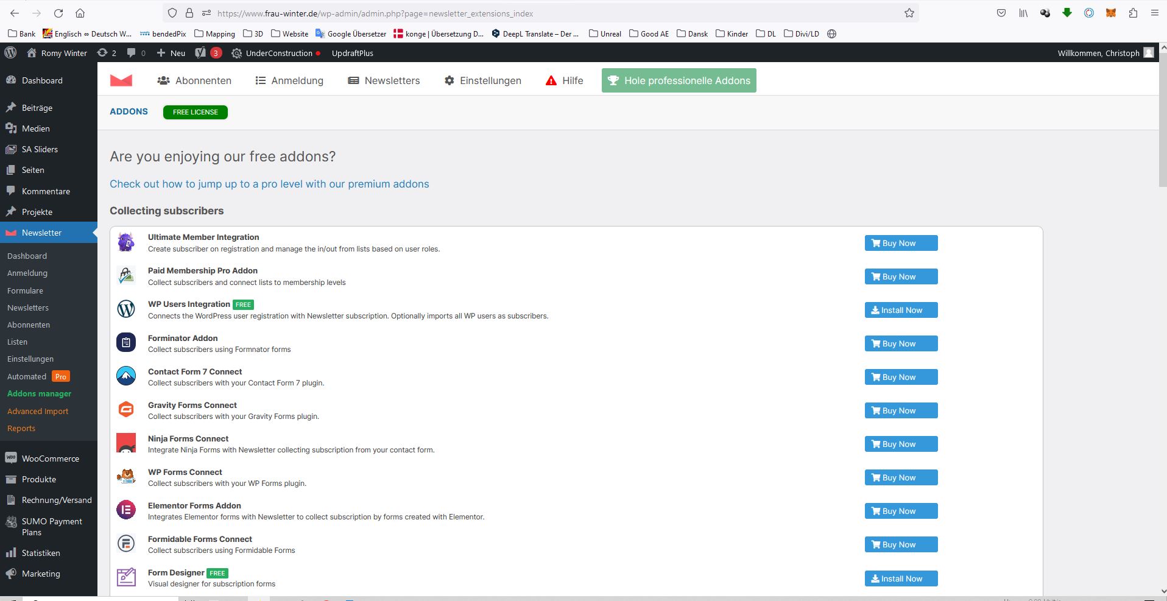Image resolution: width=1167 pixels, height=601 pixels.
Task: Open the Divi/LD bookmarks folder
Action: [x=802, y=33]
